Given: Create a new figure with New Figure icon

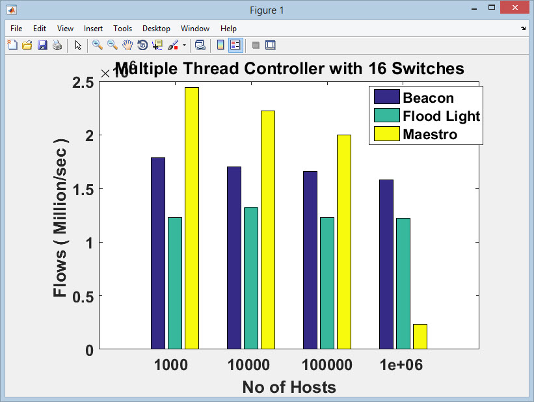Looking at the screenshot, I should click(12, 45).
